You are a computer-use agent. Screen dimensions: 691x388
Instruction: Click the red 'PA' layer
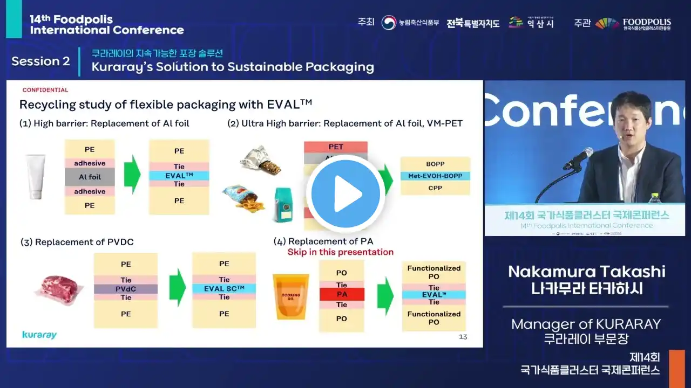click(x=342, y=294)
